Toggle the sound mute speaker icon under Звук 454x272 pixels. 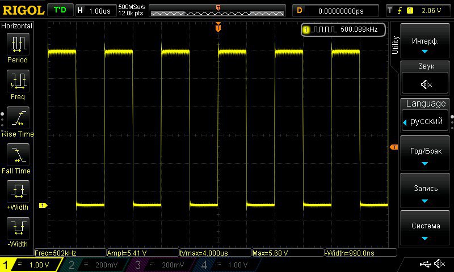[425, 84]
